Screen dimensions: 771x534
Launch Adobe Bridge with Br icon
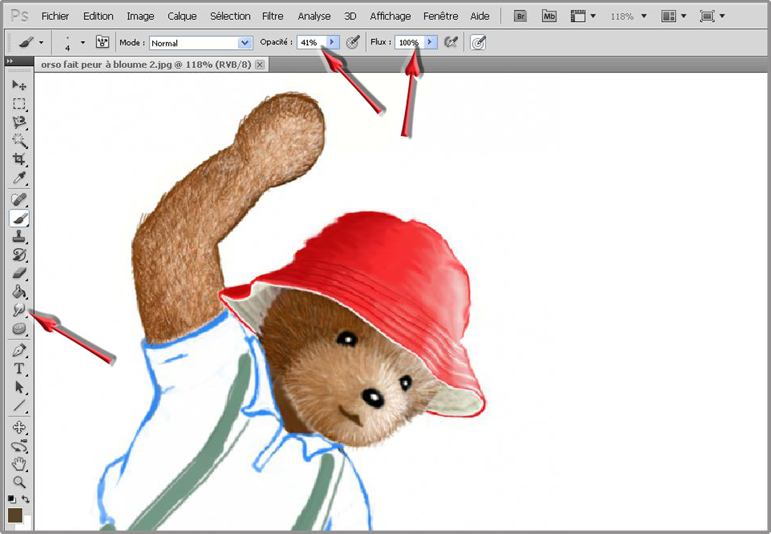520,16
